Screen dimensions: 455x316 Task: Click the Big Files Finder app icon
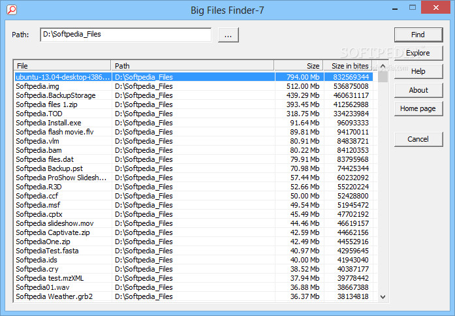tap(12, 10)
